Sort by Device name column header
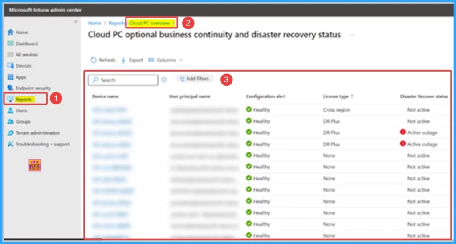Viewport: 456px width, 244px height. pos(105,96)
